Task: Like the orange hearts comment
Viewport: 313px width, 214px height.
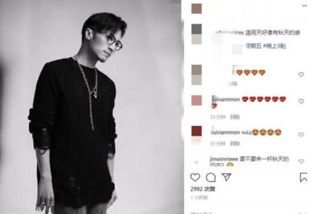Action: click(x=301, y=75)
